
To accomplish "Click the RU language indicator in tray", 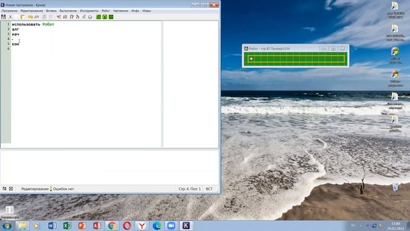I will pos(353,225).
